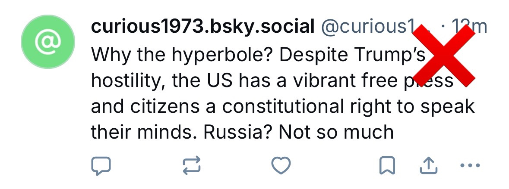Open the repost arrows menu
The height and width of the screenshot is (189, 509).
click(x=192, y=165)
